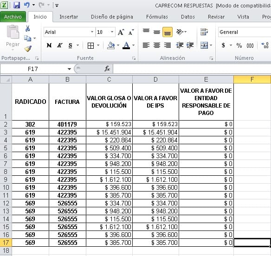This screenshot has width=271, height=256.
Task: Click the Insert Function fx icon
Action: (107, 69)
